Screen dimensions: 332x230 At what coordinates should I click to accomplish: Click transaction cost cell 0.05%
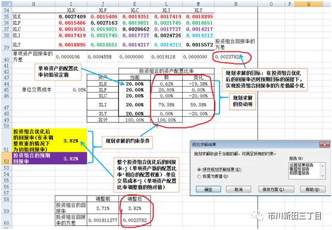coord(71,90)
